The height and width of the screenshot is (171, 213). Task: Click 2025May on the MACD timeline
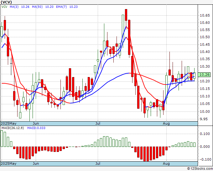(x=9, y=163)
